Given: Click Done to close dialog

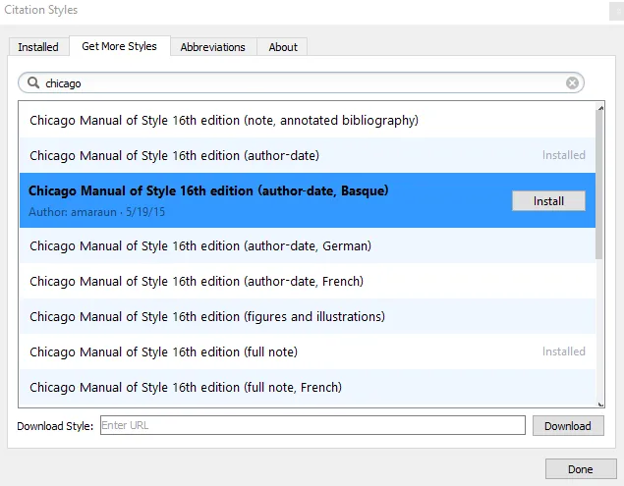Looking at the screenshot, I should coord(580,469).
